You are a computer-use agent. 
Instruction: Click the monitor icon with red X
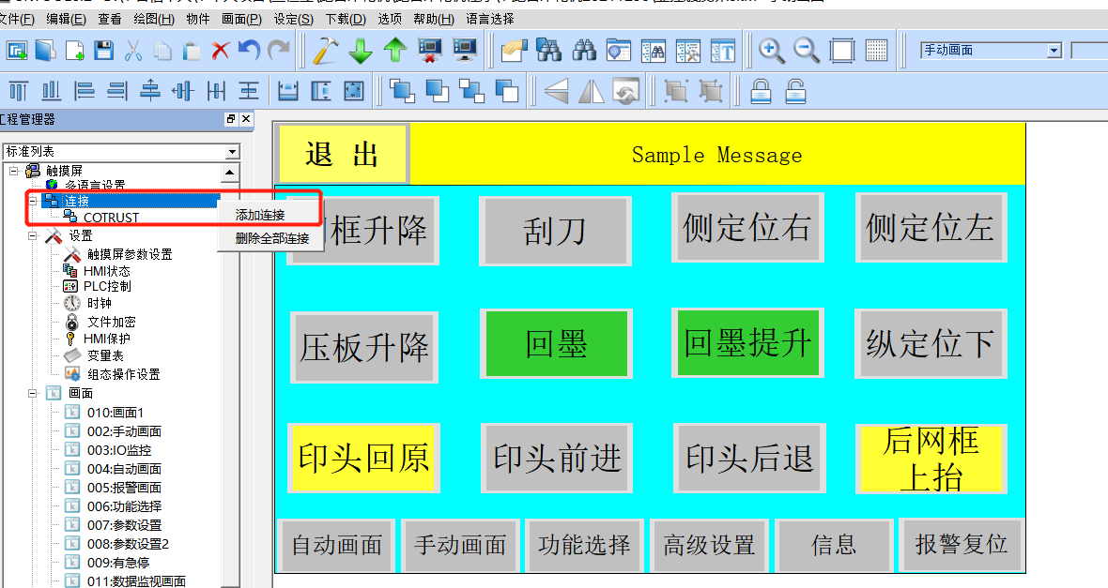click(430, 51)
